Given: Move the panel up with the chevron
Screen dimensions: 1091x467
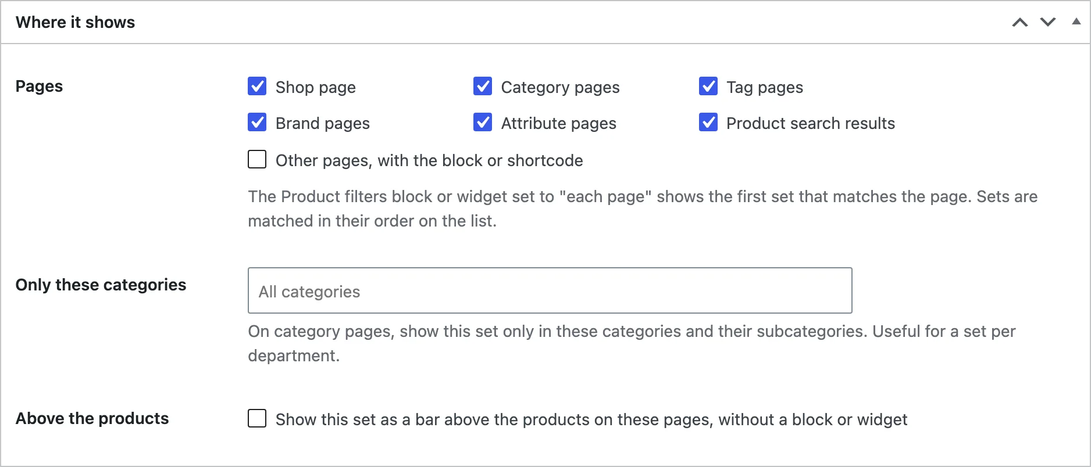Looking at the screenshot, I should pyautogui.click(x=1020, y=22).
